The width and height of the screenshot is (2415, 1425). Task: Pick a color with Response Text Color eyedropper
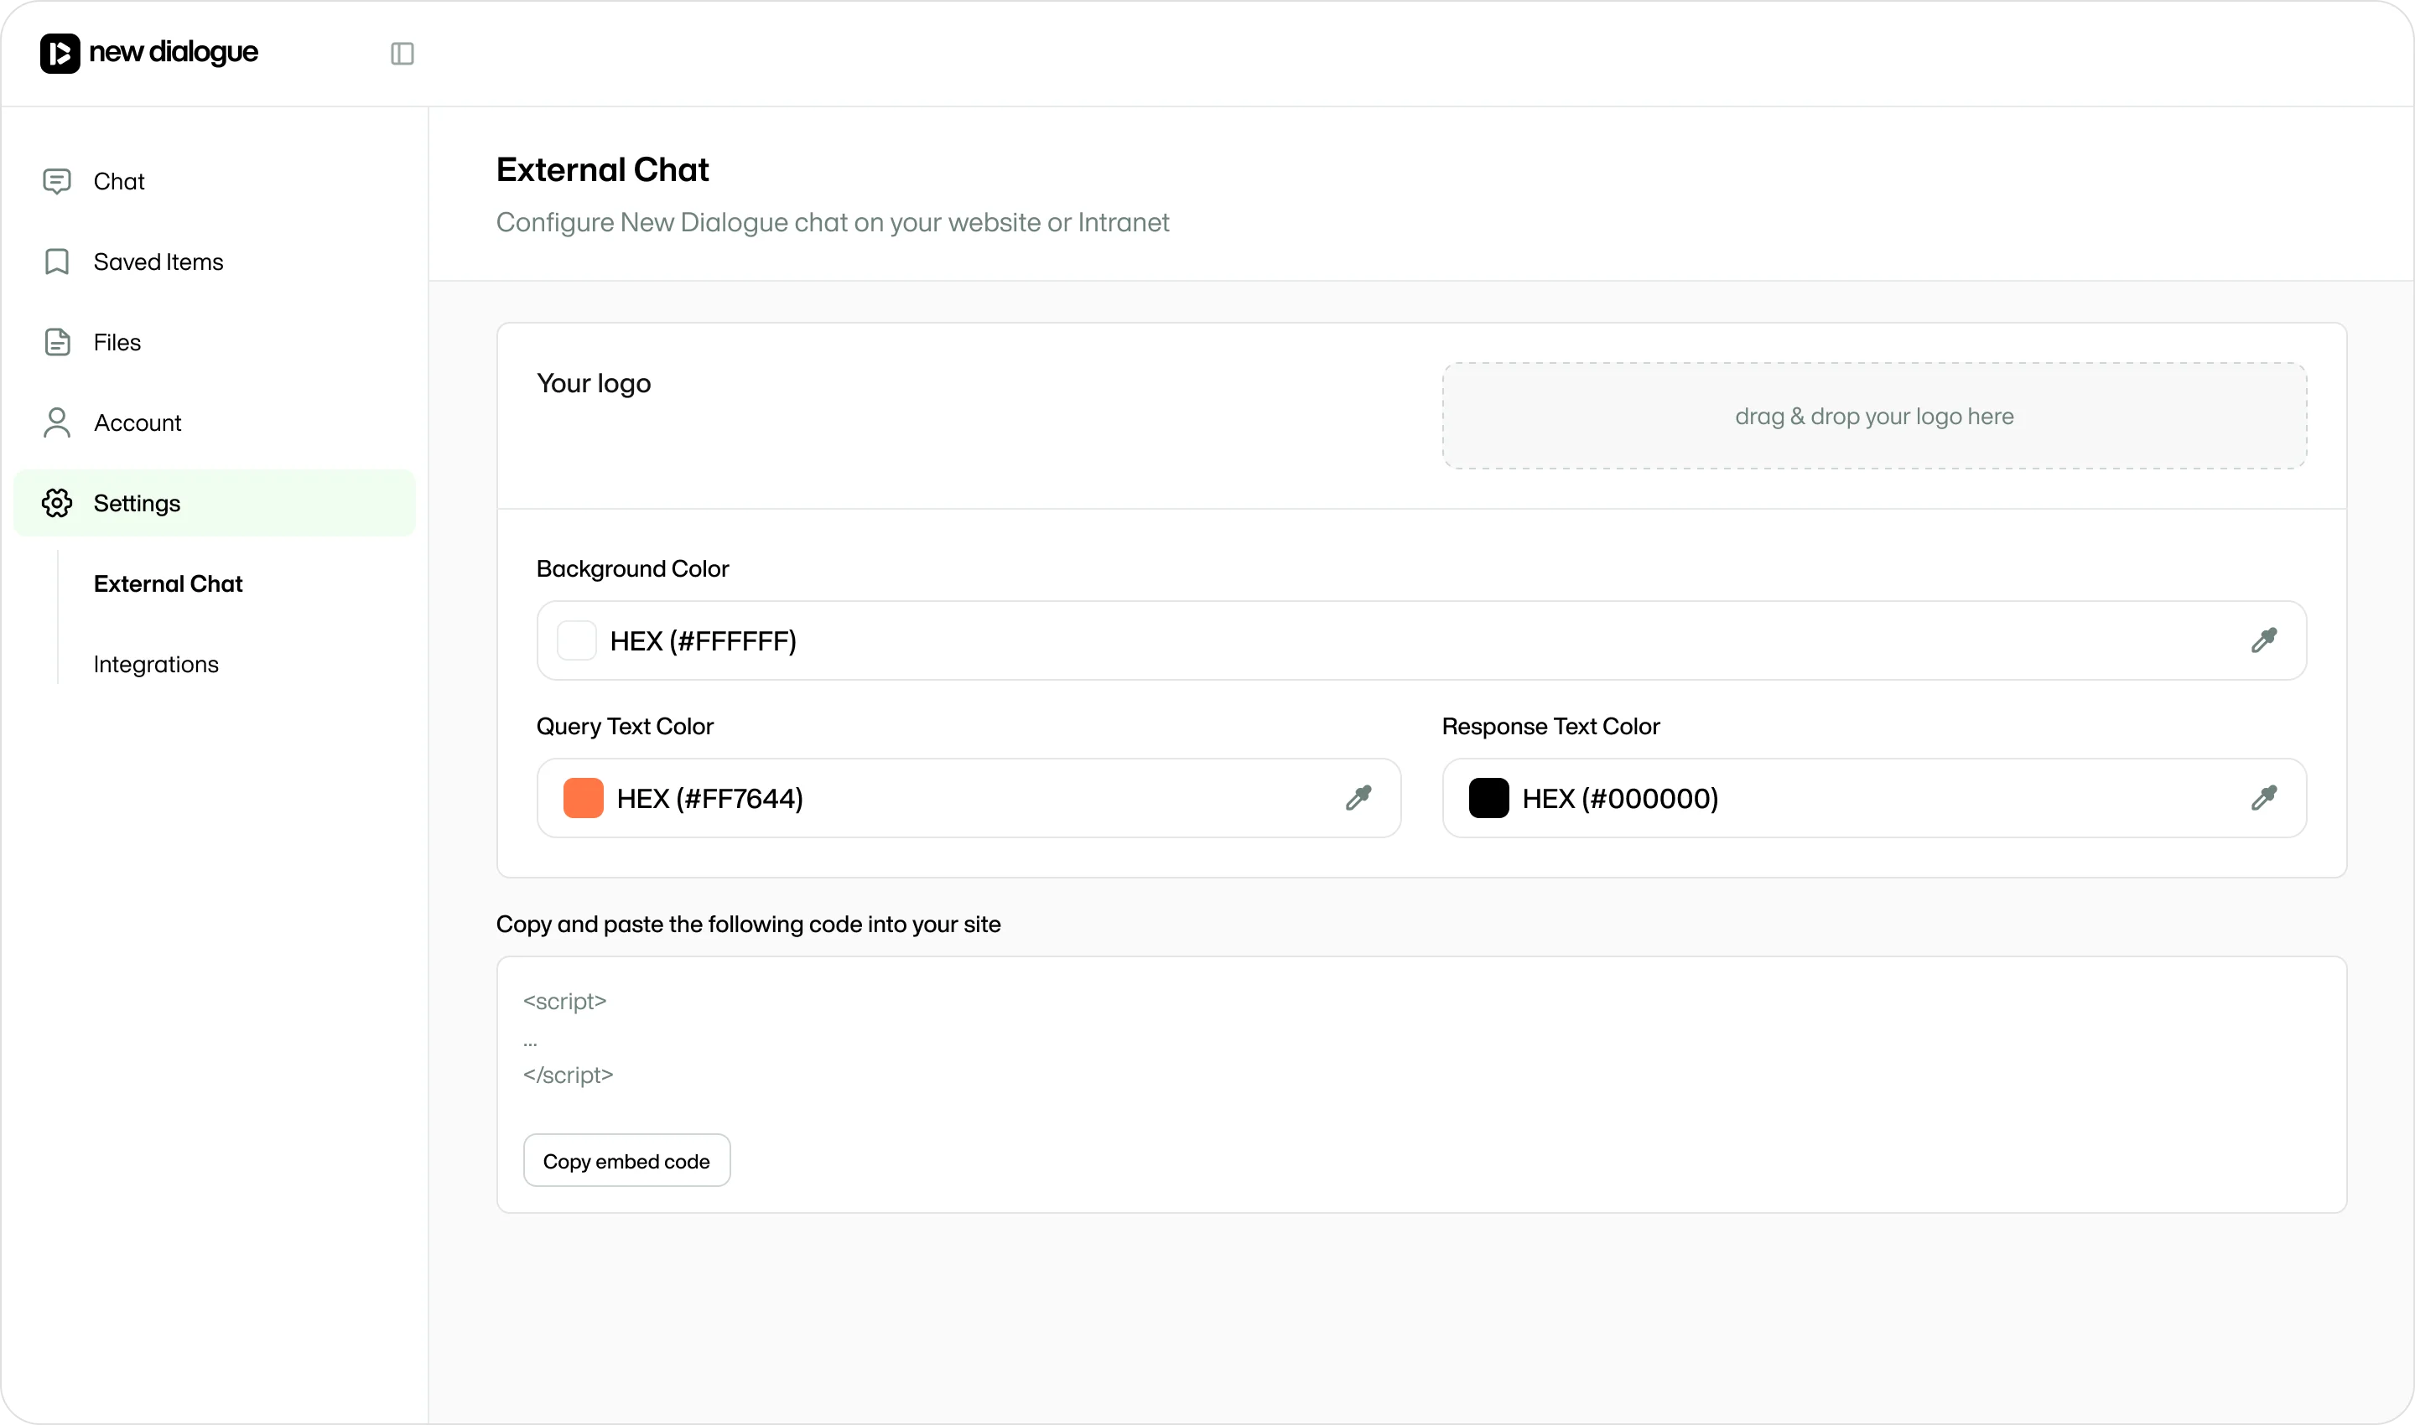[x=2264, y=797]
